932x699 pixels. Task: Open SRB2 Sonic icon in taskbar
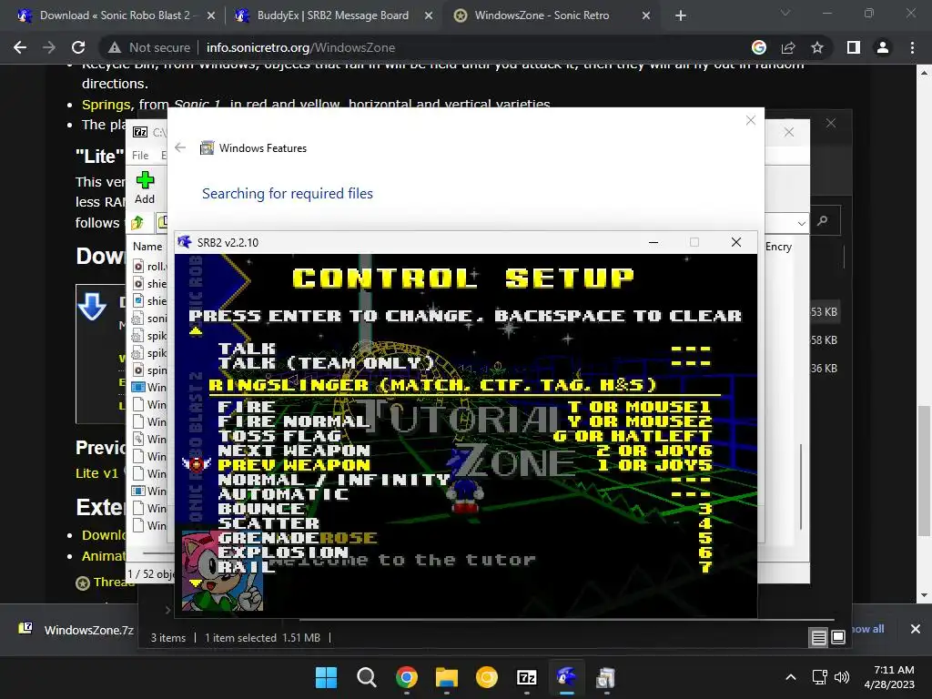[566, 677]
